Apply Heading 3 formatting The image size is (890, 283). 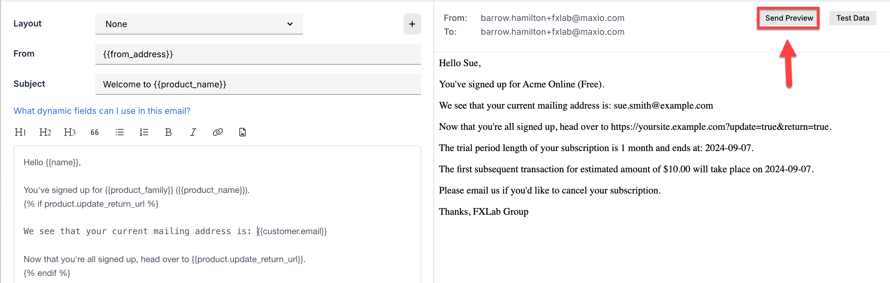[x=70, y=132]
